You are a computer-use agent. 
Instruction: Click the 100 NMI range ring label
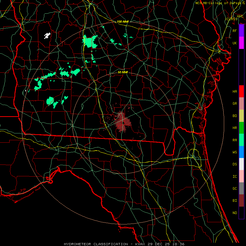[x=123, y=22]
